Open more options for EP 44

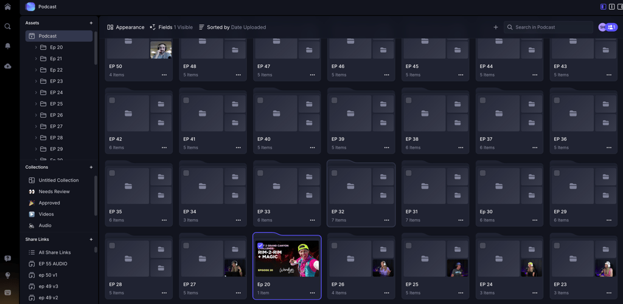(535, 75)
